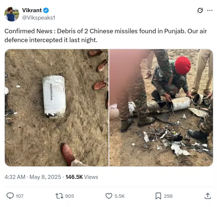The image size is (217, 207).
Task: Open the reply comment icon
Action: (x=10, y=196)
